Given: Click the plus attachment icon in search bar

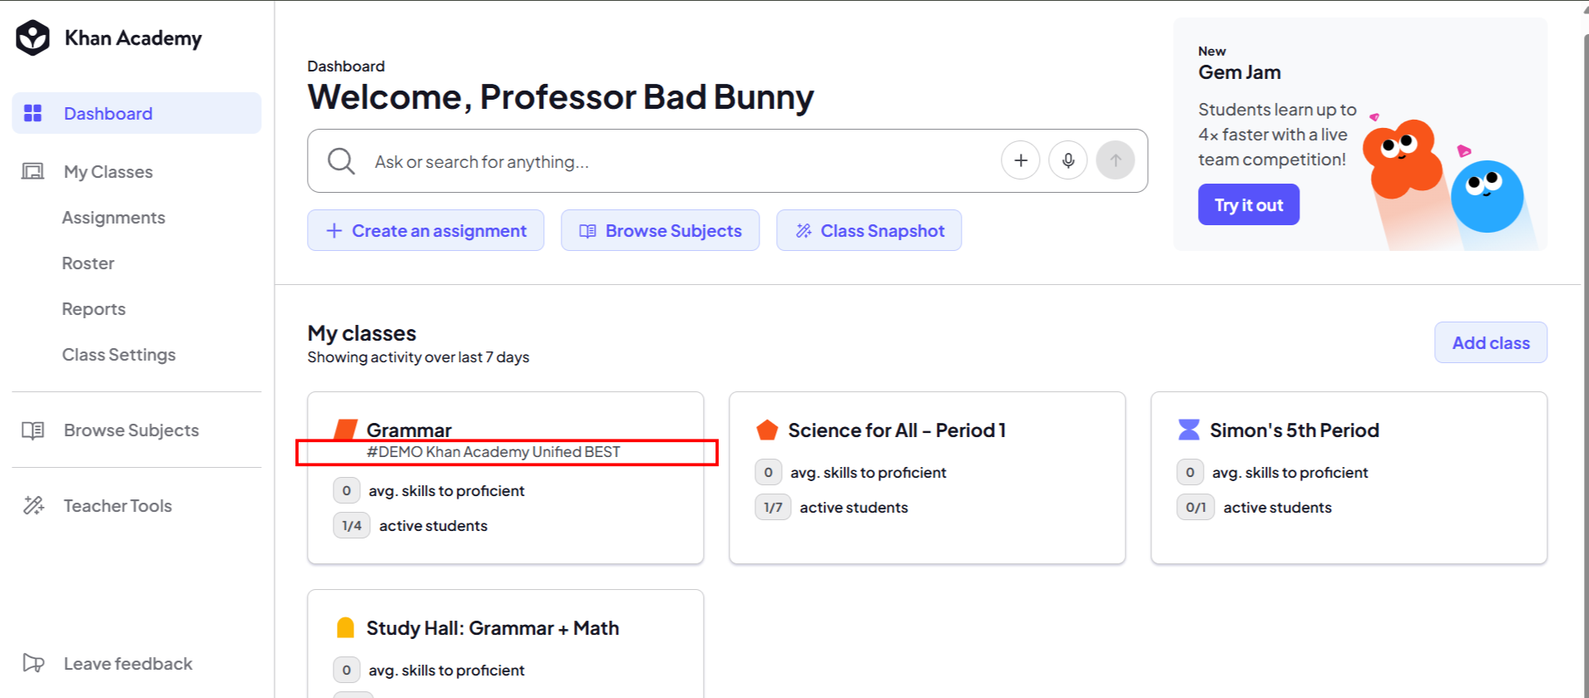Looking at the screenshot, I should pos(1021,160).
